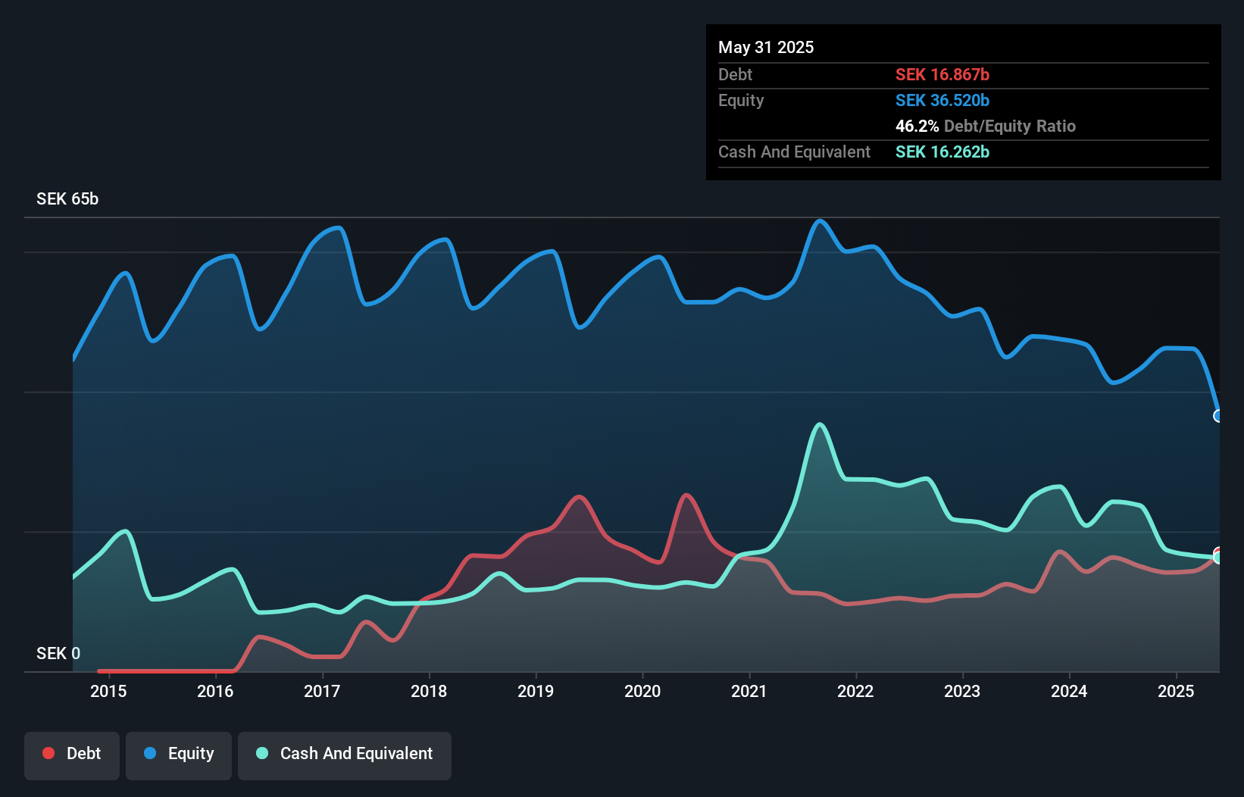Toggle the Debt series in the legend
The width and height of the screenshot is (1244, 797).
72,755
